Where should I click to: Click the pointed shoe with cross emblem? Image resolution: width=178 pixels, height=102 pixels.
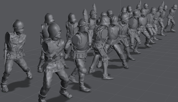[x=107, y=77]
